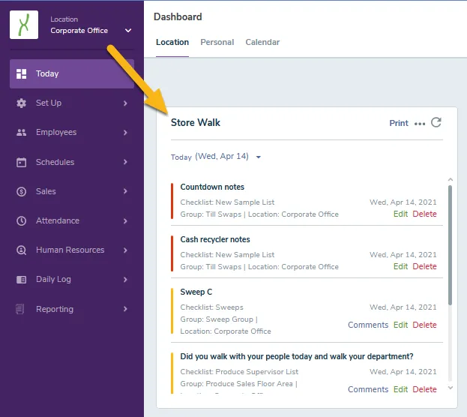
Task: Click the Reporting document icon
Action: point(20,309)
